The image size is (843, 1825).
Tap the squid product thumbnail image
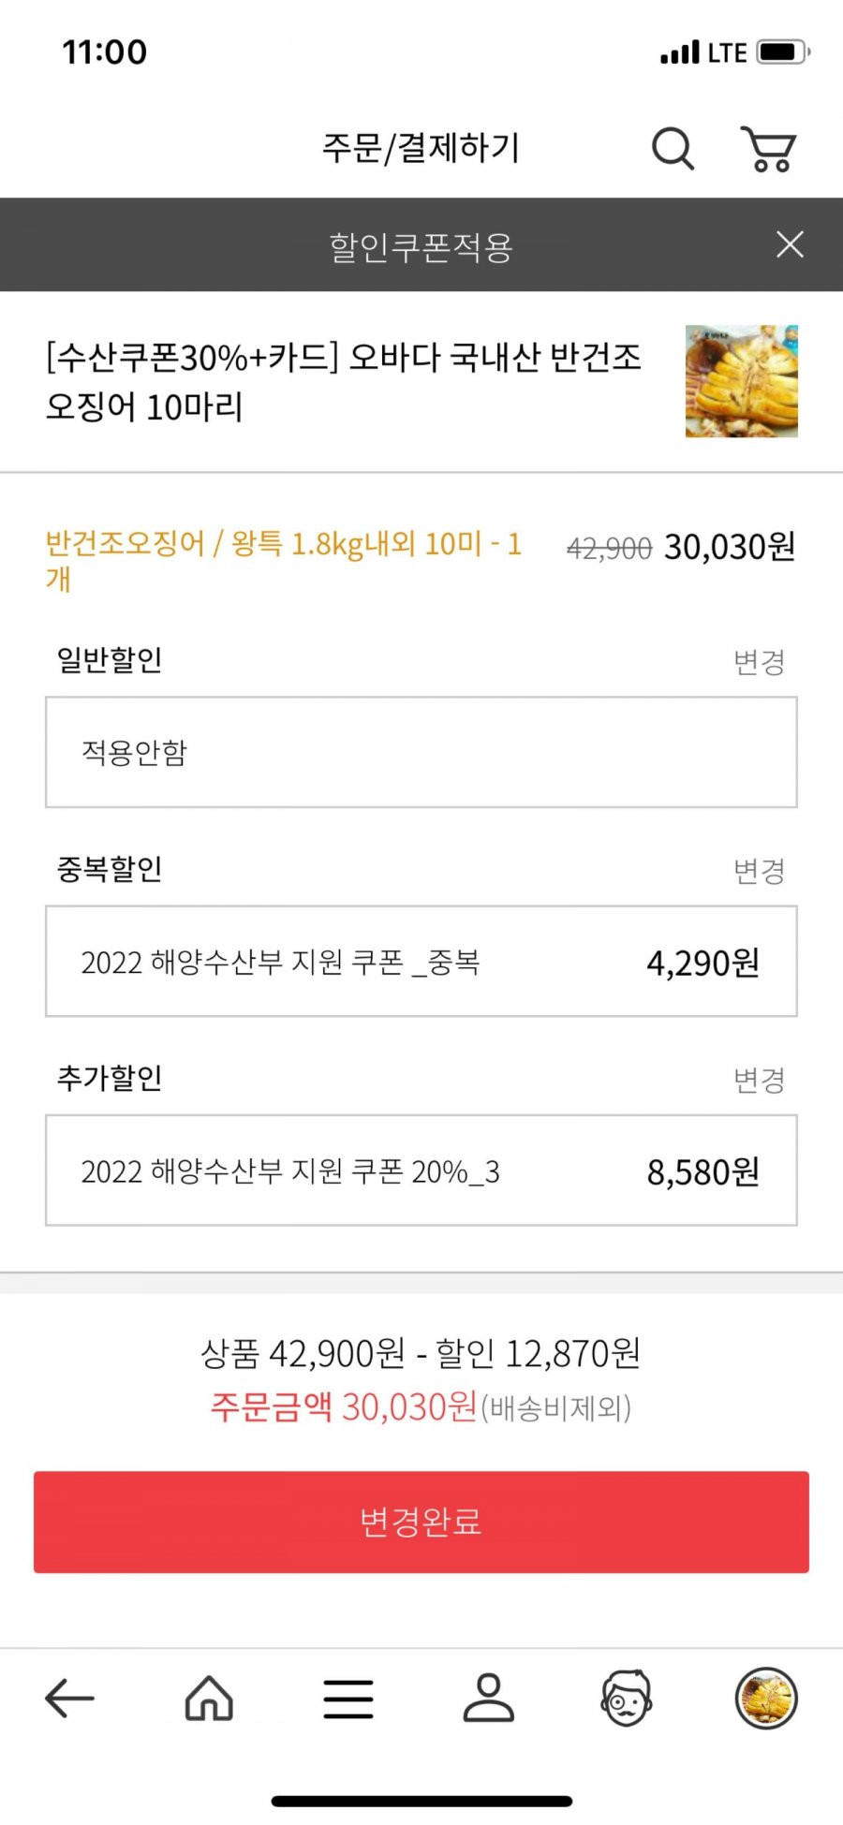[741, 381]
